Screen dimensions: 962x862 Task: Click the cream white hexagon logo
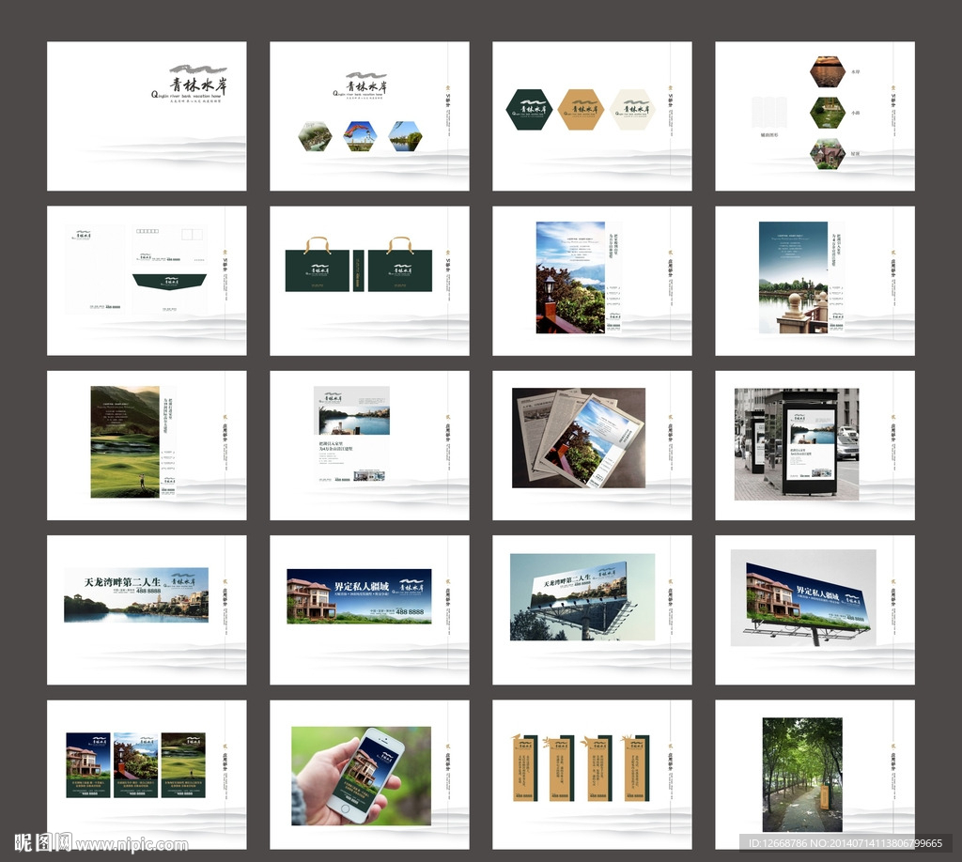pyautogui.click(x=631, y=109)
